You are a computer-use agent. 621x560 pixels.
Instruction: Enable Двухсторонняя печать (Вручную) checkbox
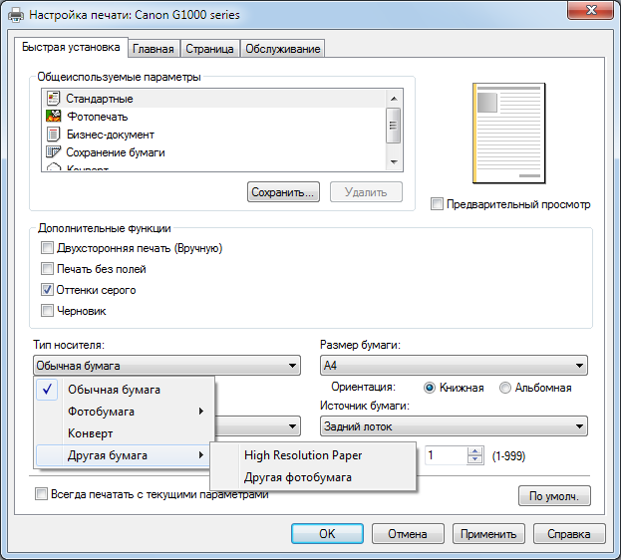(47, 248)
